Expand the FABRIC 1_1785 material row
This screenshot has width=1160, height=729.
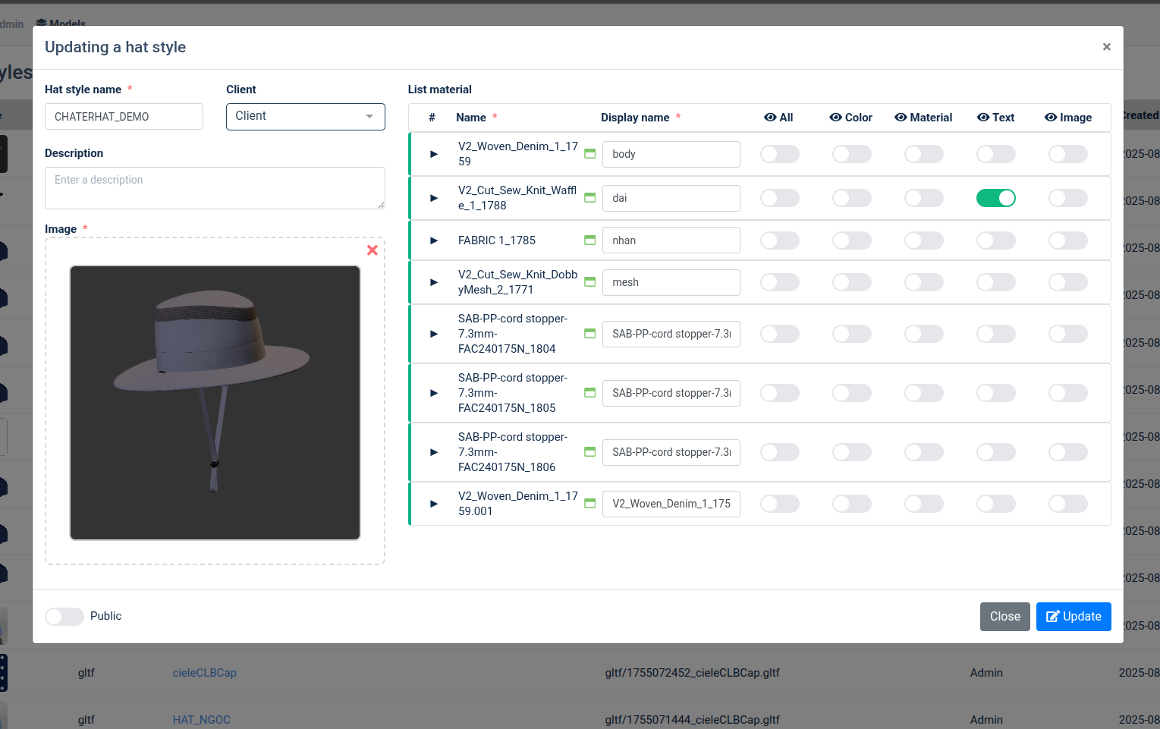click(434, 240)
